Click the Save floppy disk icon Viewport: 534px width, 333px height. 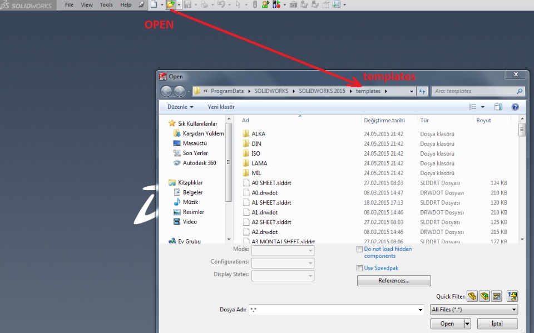point(187,4)
